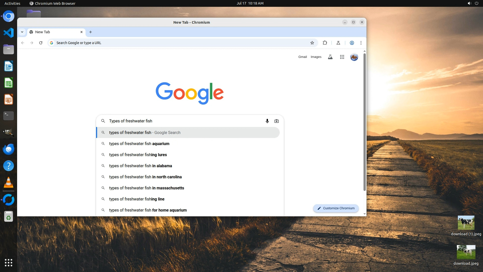This screenshot has height=272, width=483.
Task: Click the Customize Chromium button
Action: (336, 208)
